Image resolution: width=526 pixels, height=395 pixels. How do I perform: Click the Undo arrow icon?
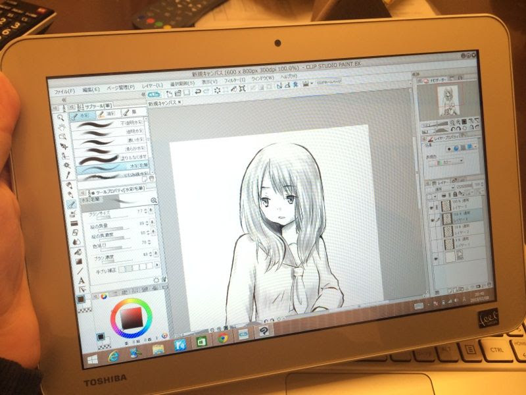click(x=198, y=92)
